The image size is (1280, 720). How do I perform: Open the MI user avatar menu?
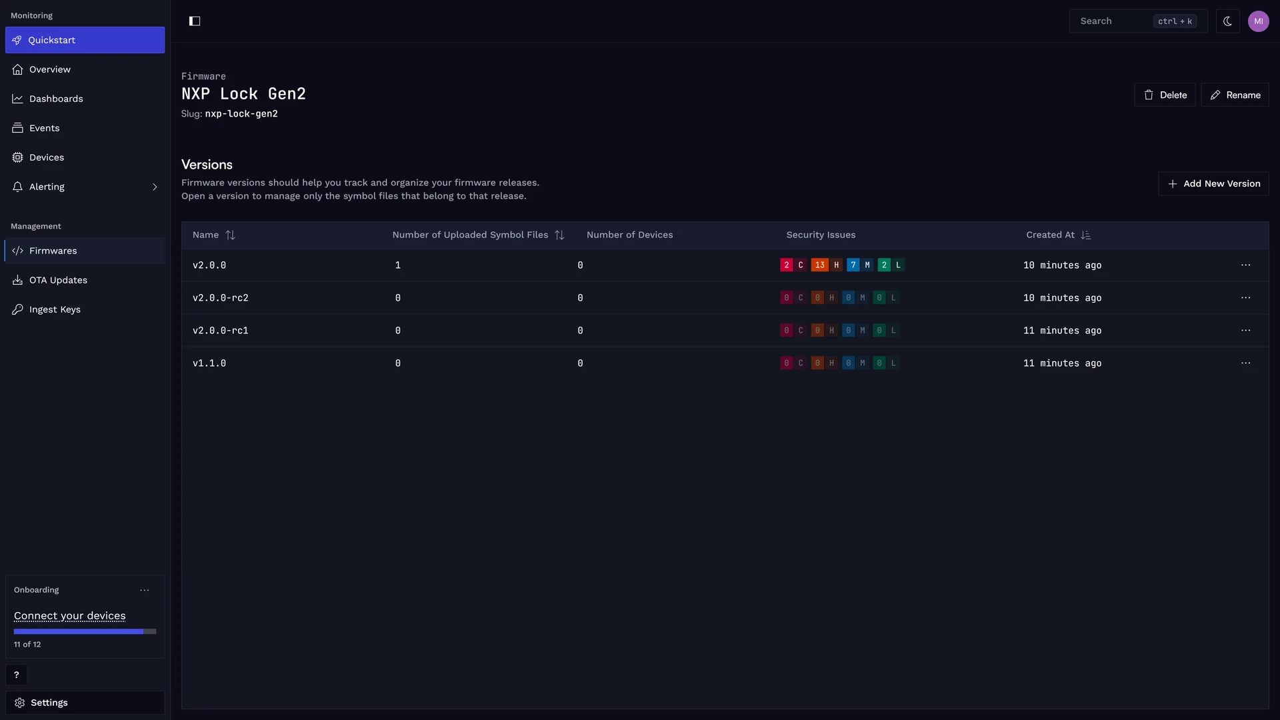pos(1258,21)
